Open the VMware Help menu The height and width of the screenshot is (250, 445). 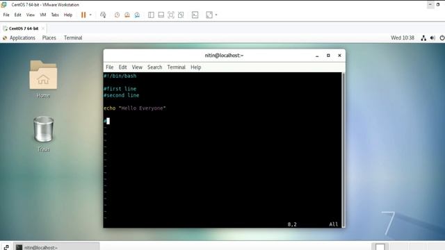click(x=68, y=15)
